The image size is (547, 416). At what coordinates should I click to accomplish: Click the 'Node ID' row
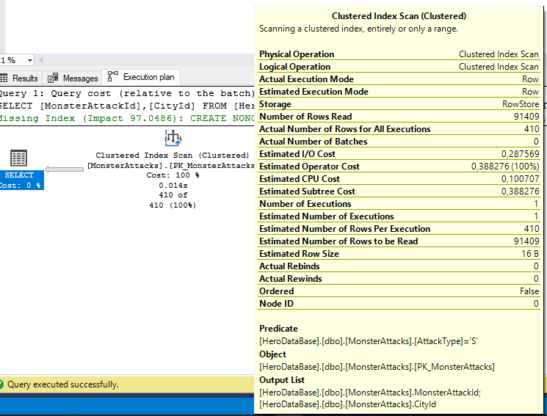[x=399, y=304]
